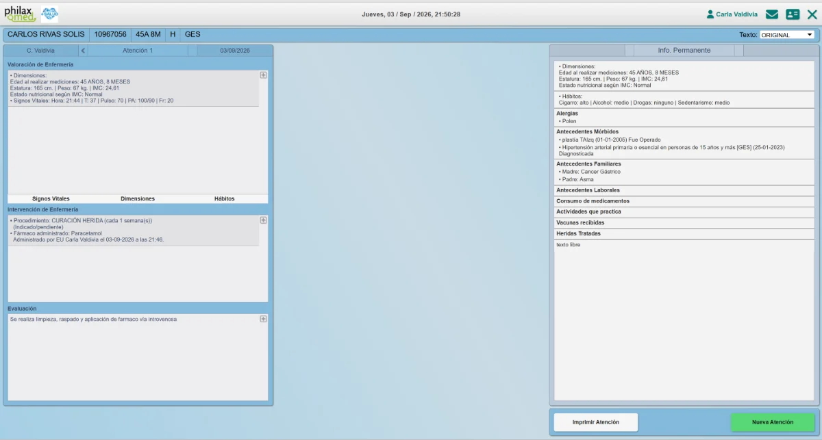This screenshot has height=440, width=822.
Task: Click the Evaluación text about limpieza, raspado
Action: 93,319
